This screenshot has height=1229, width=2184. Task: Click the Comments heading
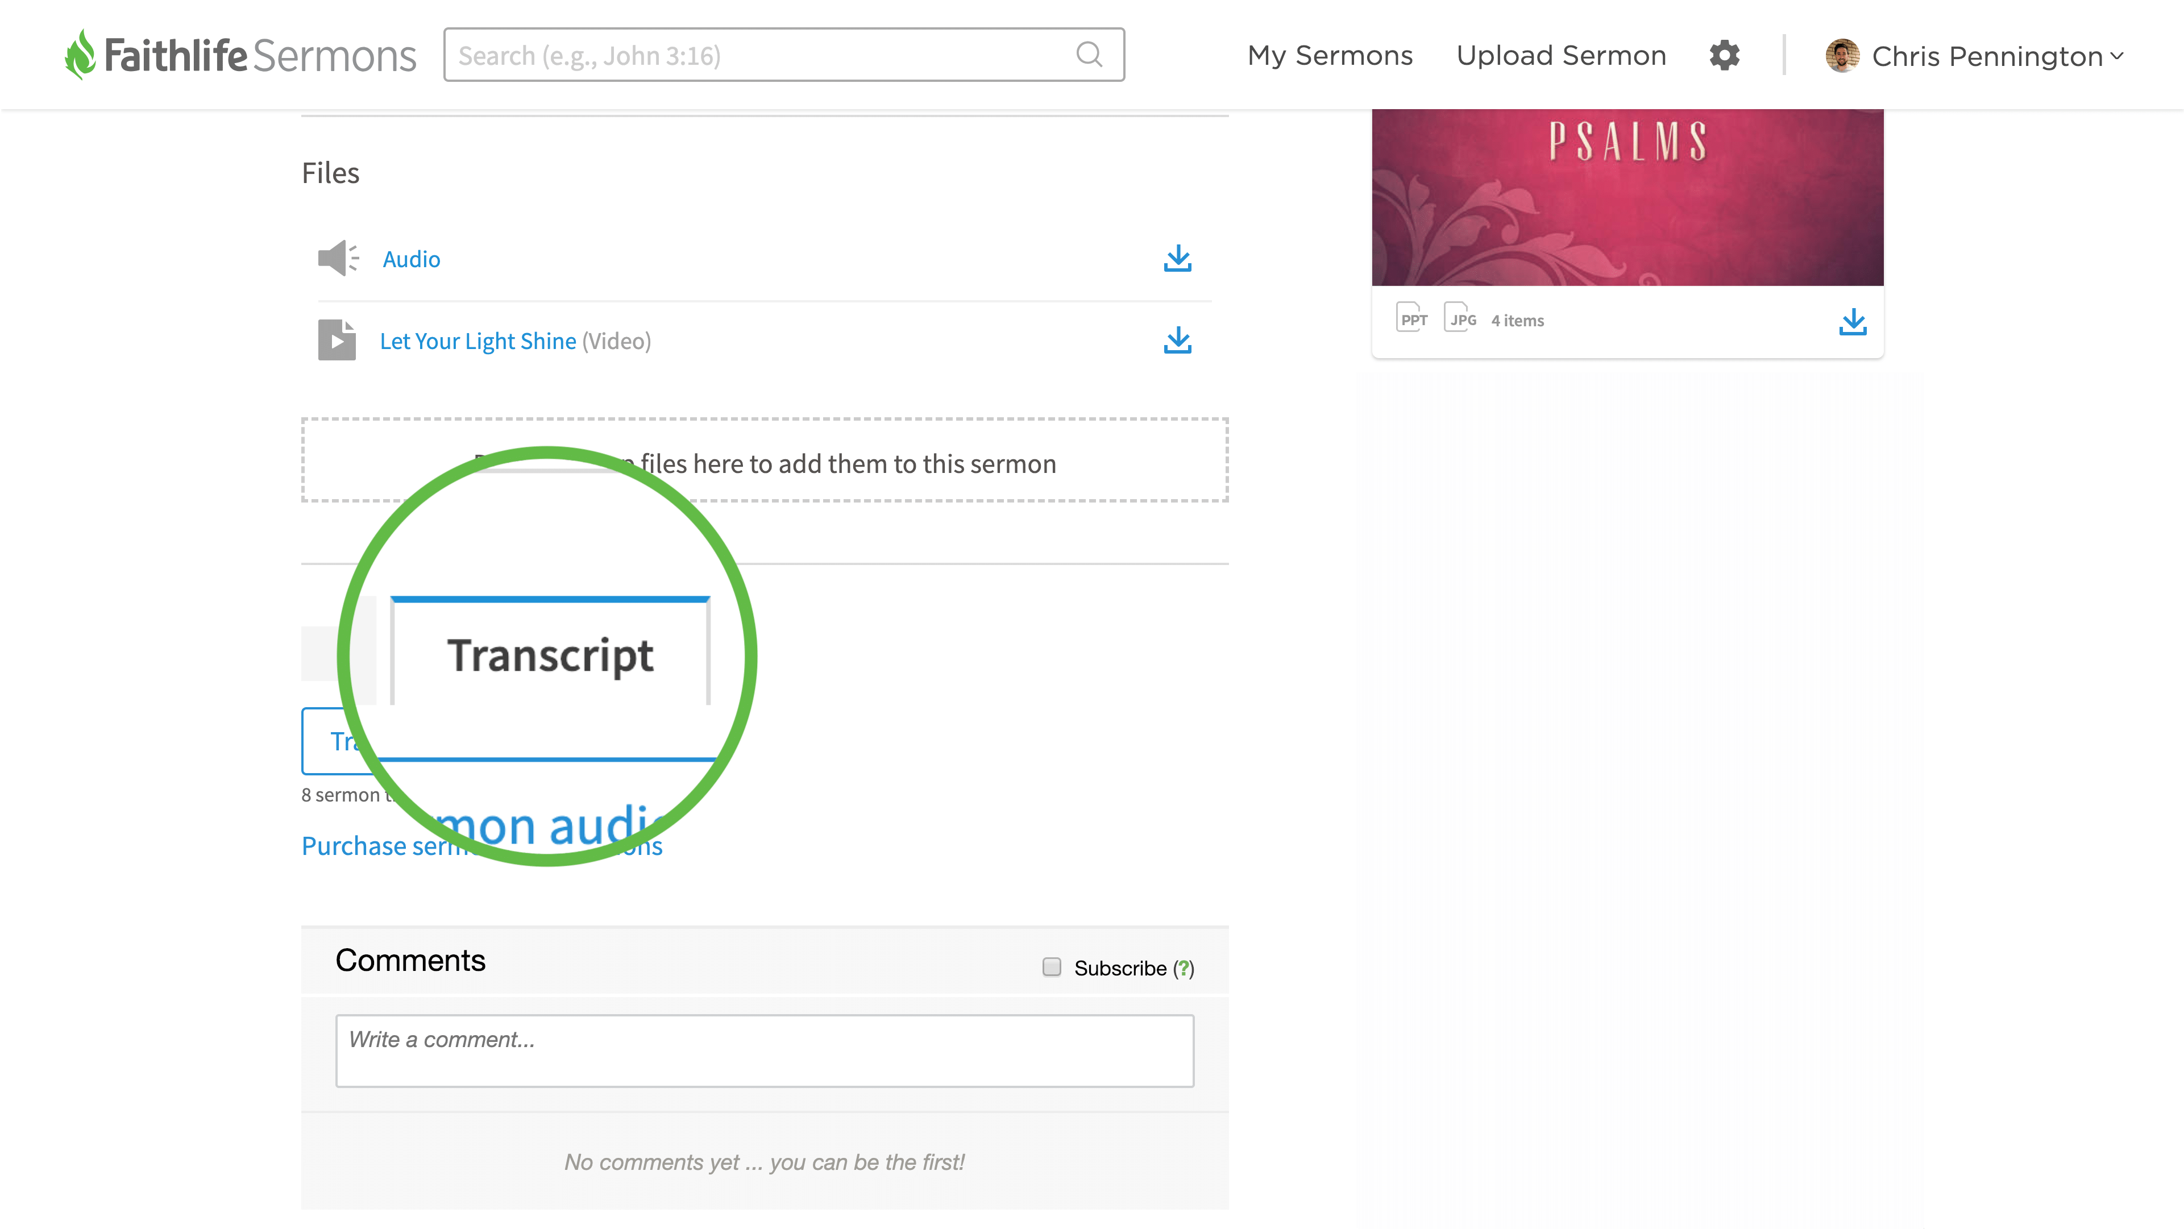(x=410, y=960)
